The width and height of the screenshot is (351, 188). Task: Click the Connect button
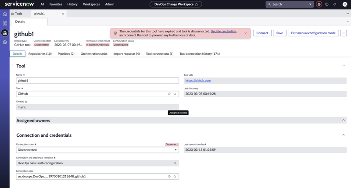coord(262,33)
